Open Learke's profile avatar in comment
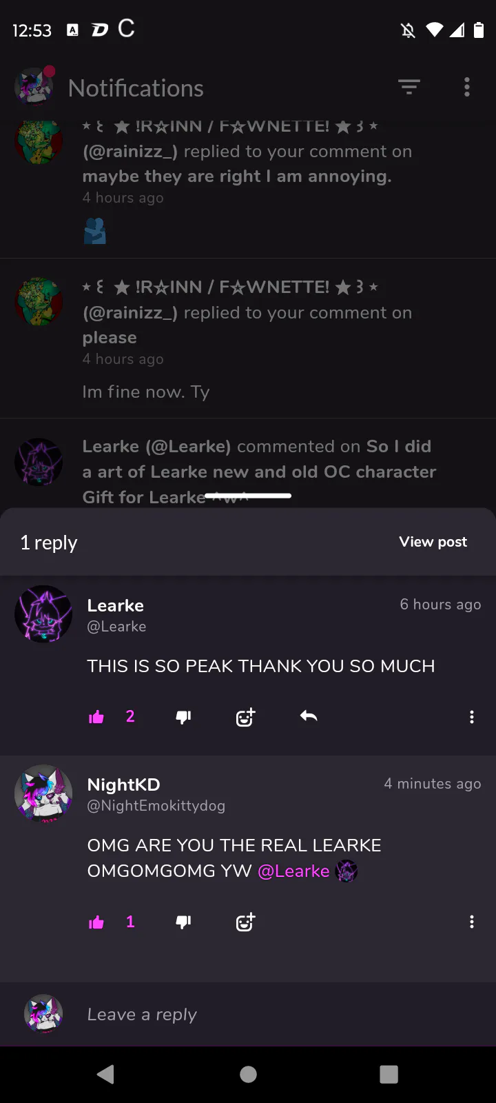This screenshot has height=1103, width=496. point(43,614)
